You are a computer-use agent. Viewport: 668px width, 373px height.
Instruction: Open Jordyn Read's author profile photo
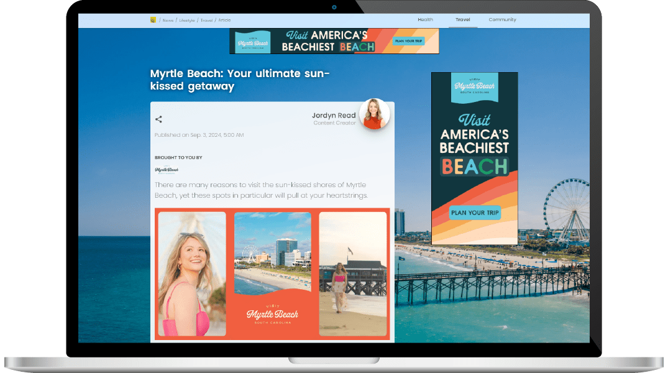[x=375, y=114]
